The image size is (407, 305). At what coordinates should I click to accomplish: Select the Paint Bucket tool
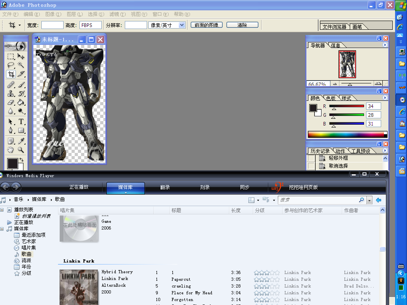pos(21,102)
